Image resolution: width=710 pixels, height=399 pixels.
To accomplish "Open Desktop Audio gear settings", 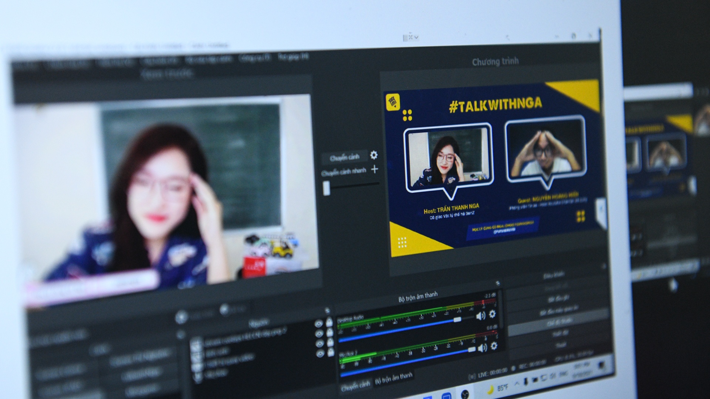I will tap(492, 314).
